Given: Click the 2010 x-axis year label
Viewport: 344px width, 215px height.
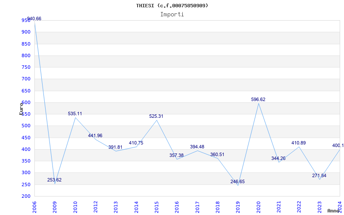Looking at the screenshot, I should [75, 207].
